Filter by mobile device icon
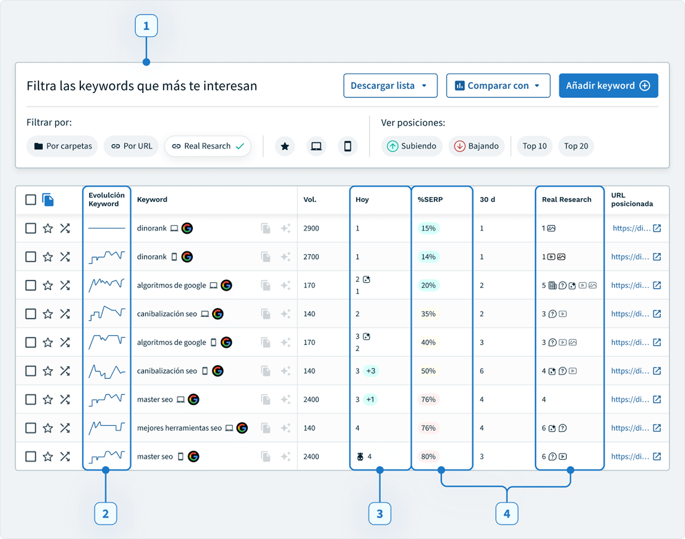 click(x=347, y=146)
